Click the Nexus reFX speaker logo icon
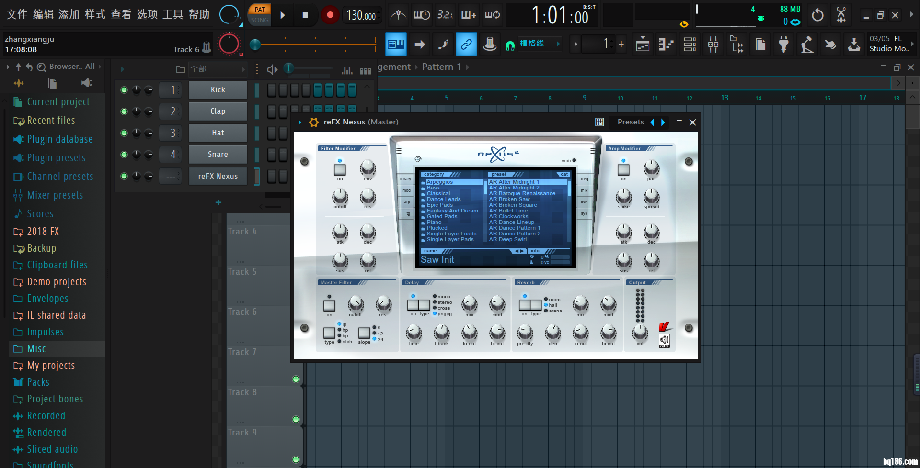The height and width of the screenshot is (468, 920). (x=664, y=340)
